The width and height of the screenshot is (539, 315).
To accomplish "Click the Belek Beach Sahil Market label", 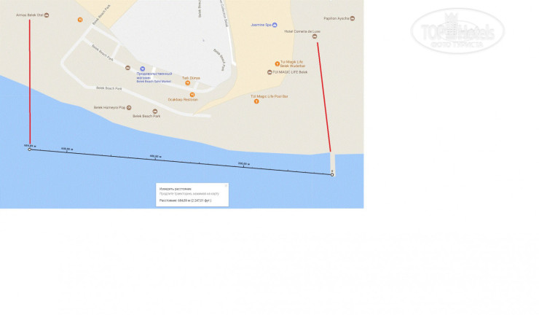I will pos(154,82).
